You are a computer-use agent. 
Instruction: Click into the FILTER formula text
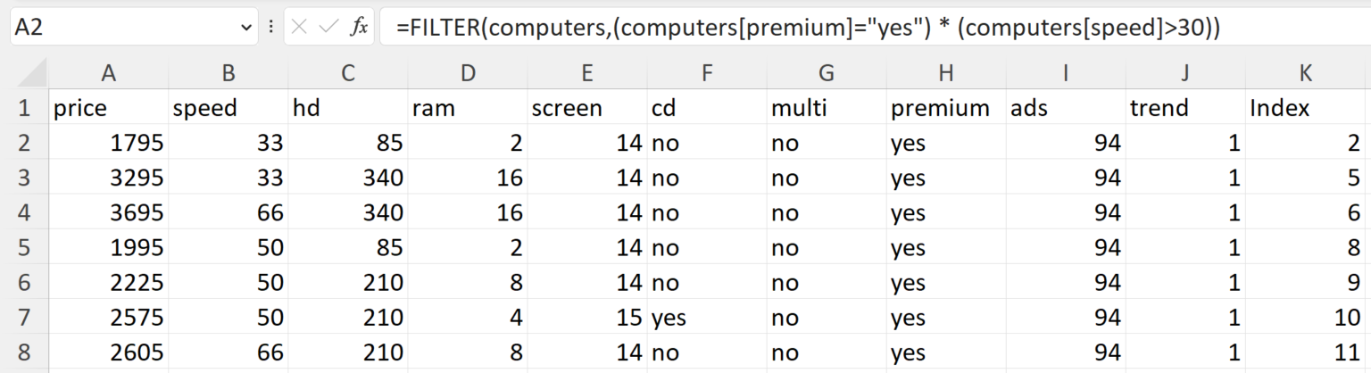pyautogui.click(x=803, y=28)
